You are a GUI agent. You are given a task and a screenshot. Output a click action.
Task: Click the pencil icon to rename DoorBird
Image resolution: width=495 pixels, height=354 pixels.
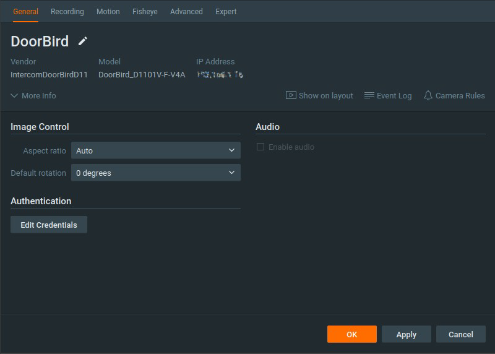pyautogui.click(x=83, y=41)
